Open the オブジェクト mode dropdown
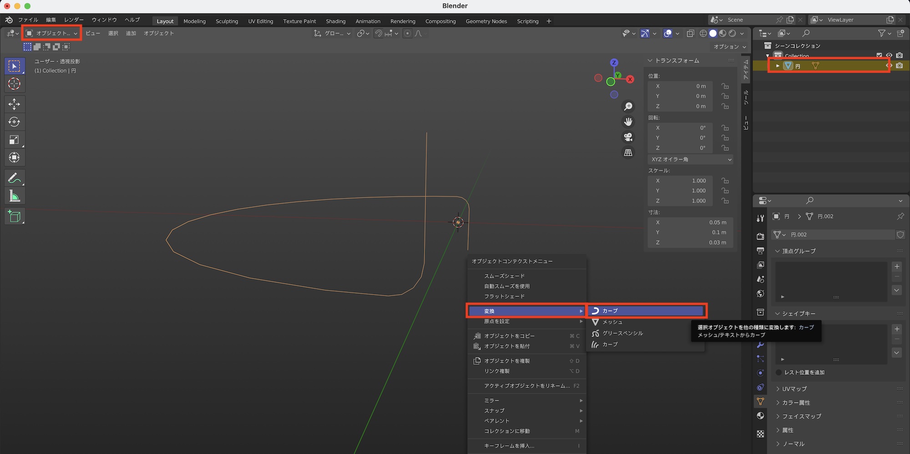Viewport: 910px width, 454px height. tap(52, 33)
